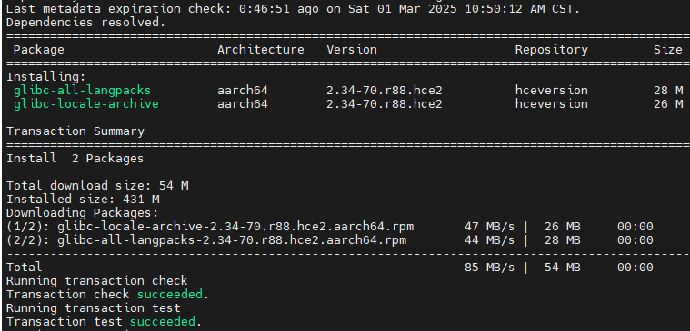Click the glibc-all-langpacks package name
690x331 pixels.
point(83,91)
